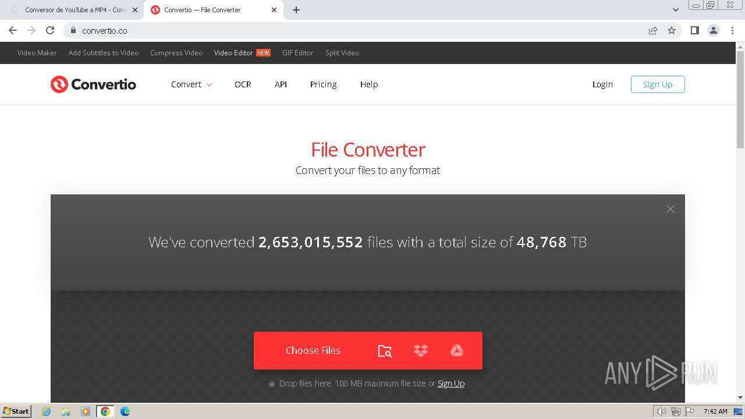Open the Pricing page
The width and height of the screenshot is (745, 419).
tap(324, 84)
